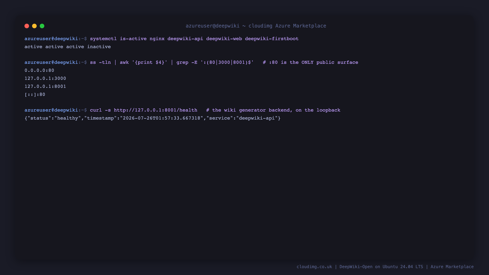Screen dimensions: 489x275
Task: Click the output 'active active active inactive'
Action: point(68,47)
